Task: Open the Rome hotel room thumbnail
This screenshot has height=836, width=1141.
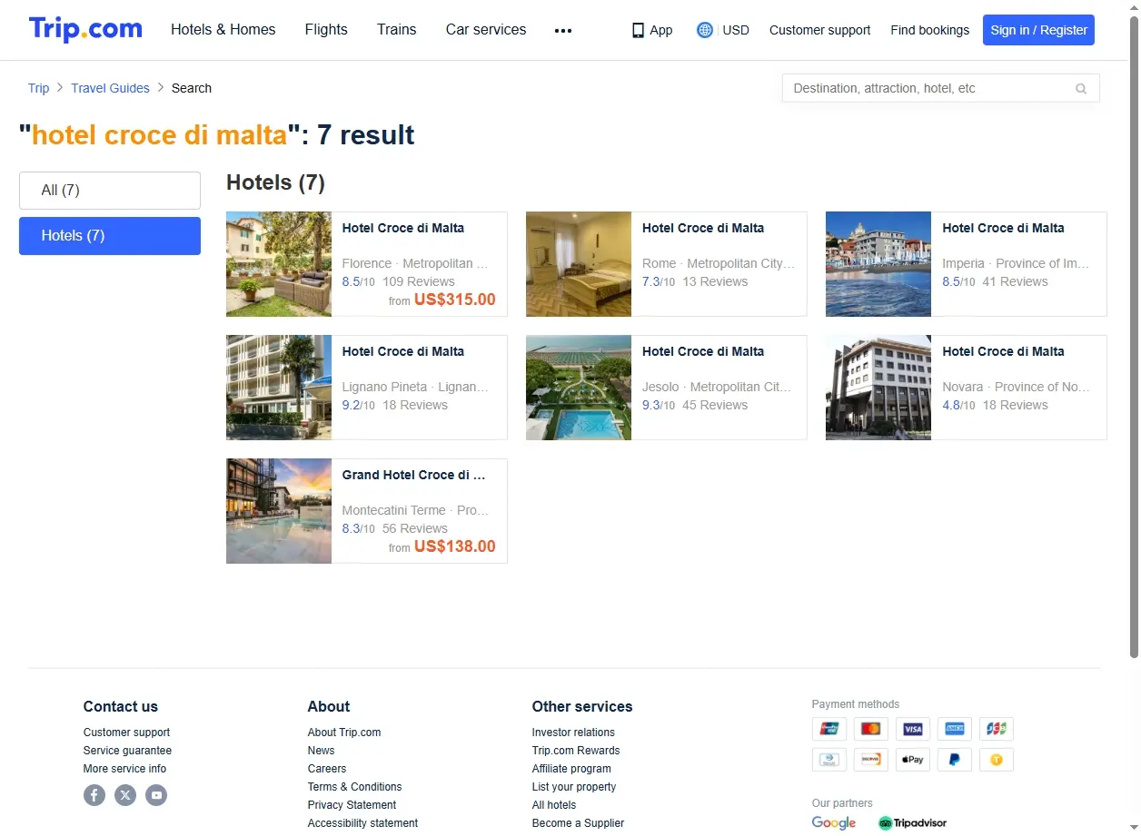Action: [x=579, y=264]
